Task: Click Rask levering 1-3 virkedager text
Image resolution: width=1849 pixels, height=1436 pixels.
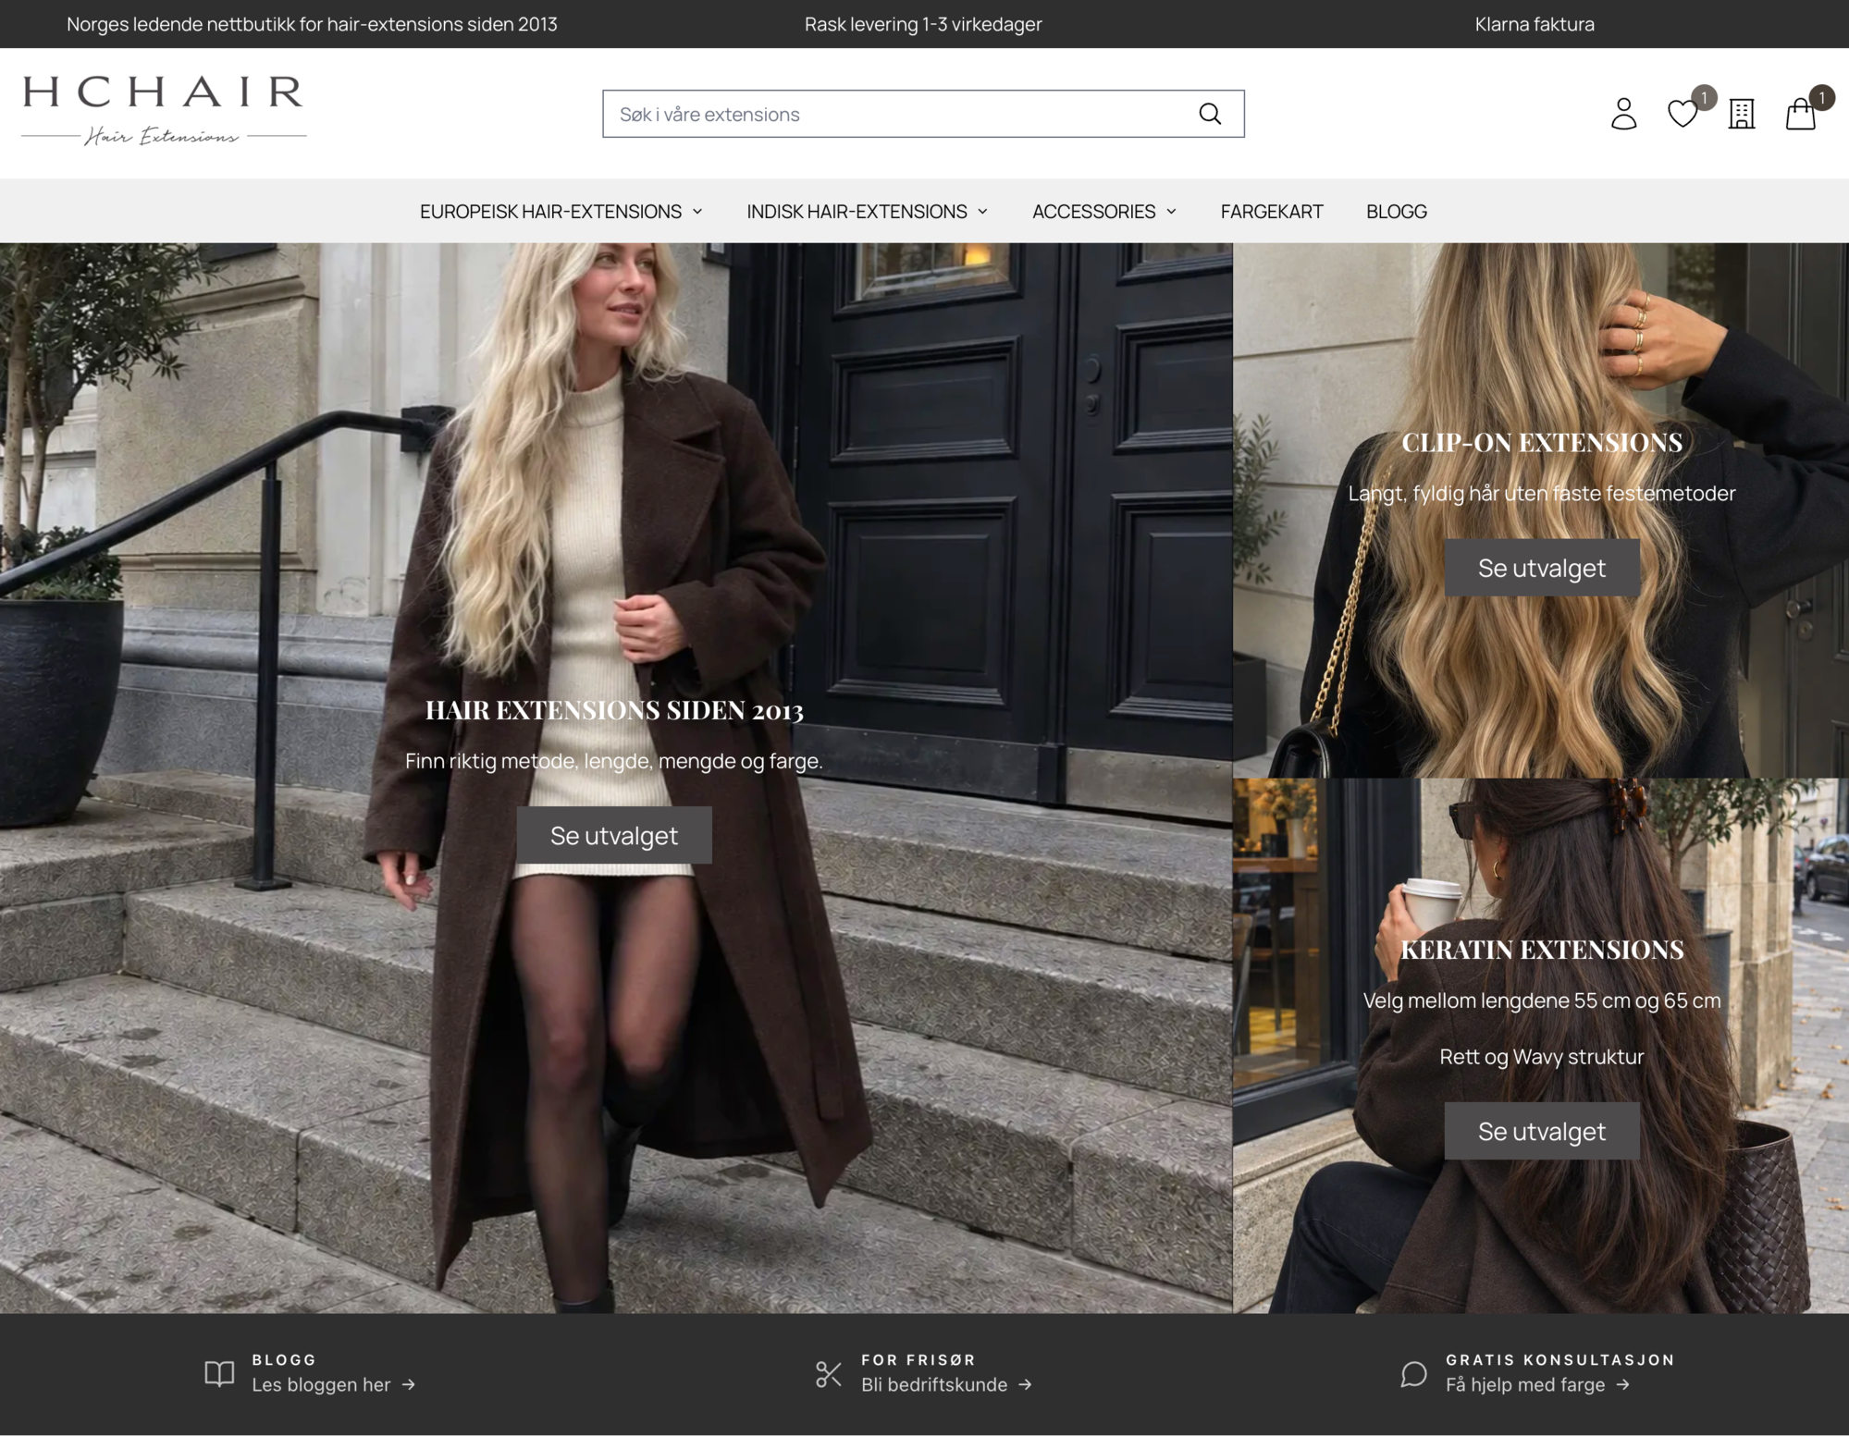Action: tap(923, 24)
